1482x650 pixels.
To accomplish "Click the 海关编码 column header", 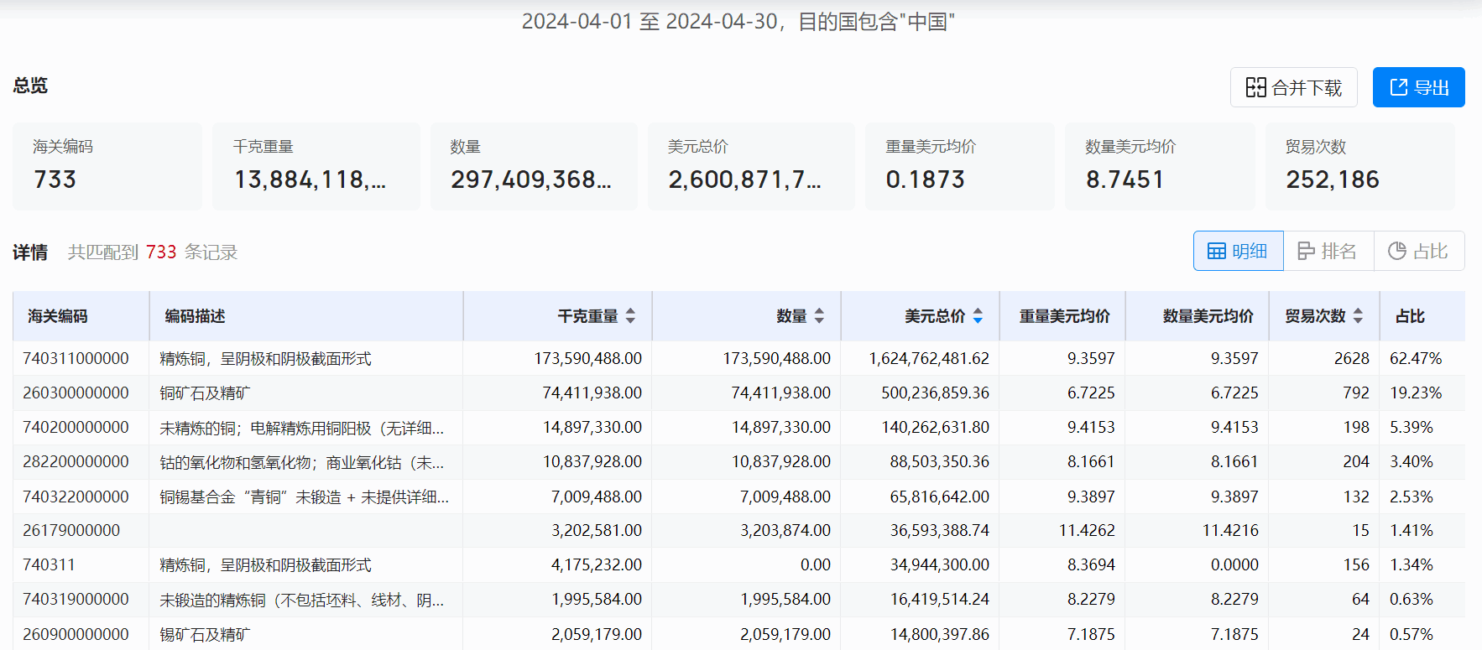I will click(58, 316).
